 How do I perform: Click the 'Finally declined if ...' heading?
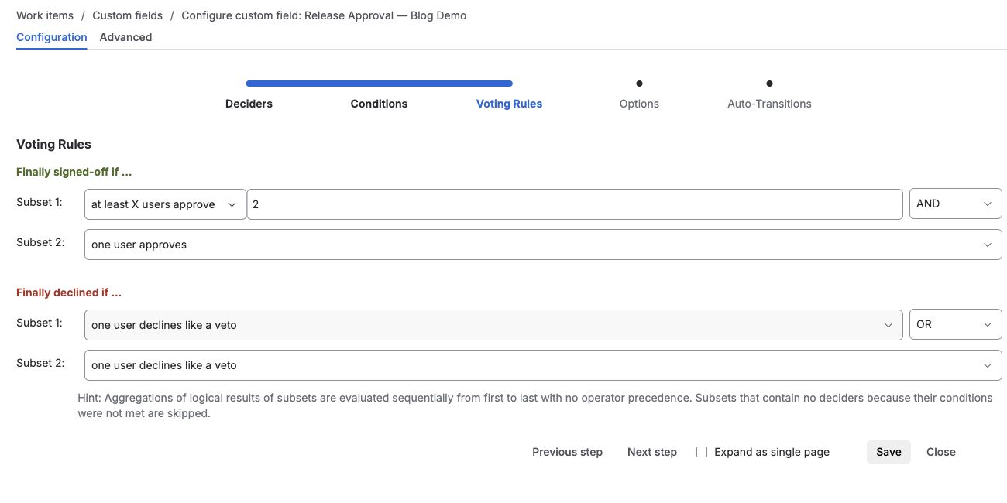pyautogui.click(x=69, y=293)
